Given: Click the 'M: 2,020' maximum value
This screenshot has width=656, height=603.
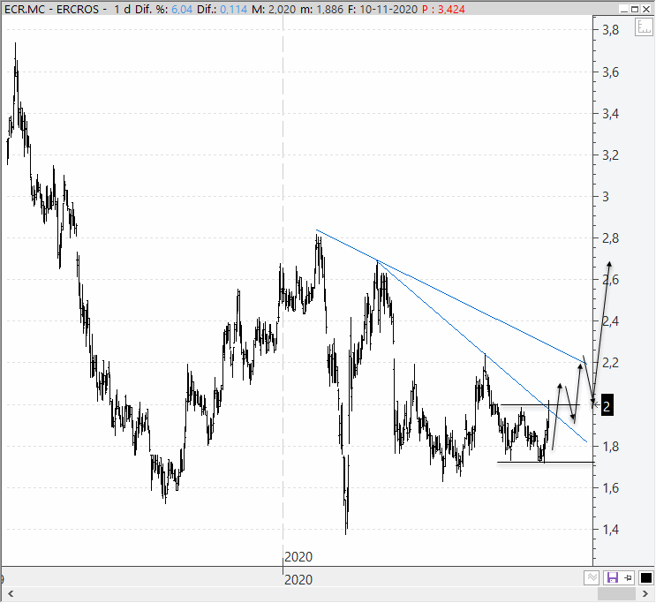Looking at the screenshot, I should pyautogui.click(x=274, y=9).
